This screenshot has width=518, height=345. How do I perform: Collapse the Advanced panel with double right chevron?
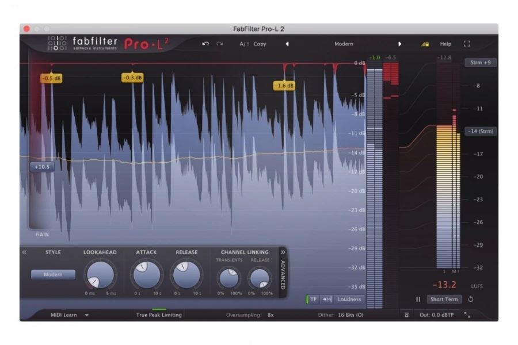[x=283, y=252]
